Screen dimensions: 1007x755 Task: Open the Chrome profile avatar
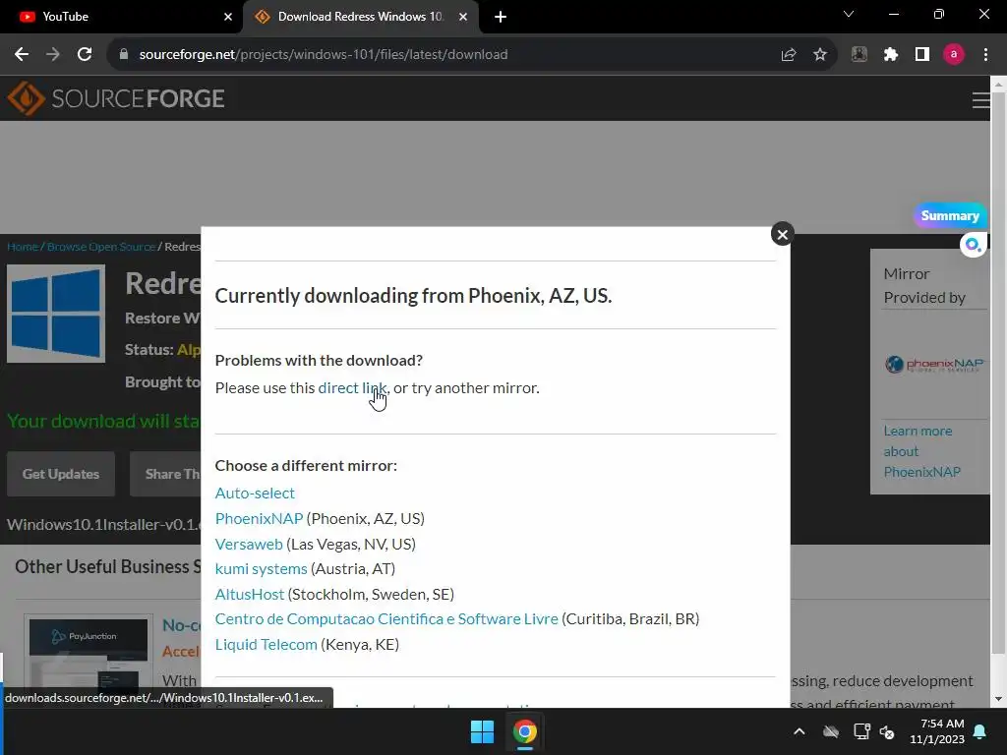[954, 55]
